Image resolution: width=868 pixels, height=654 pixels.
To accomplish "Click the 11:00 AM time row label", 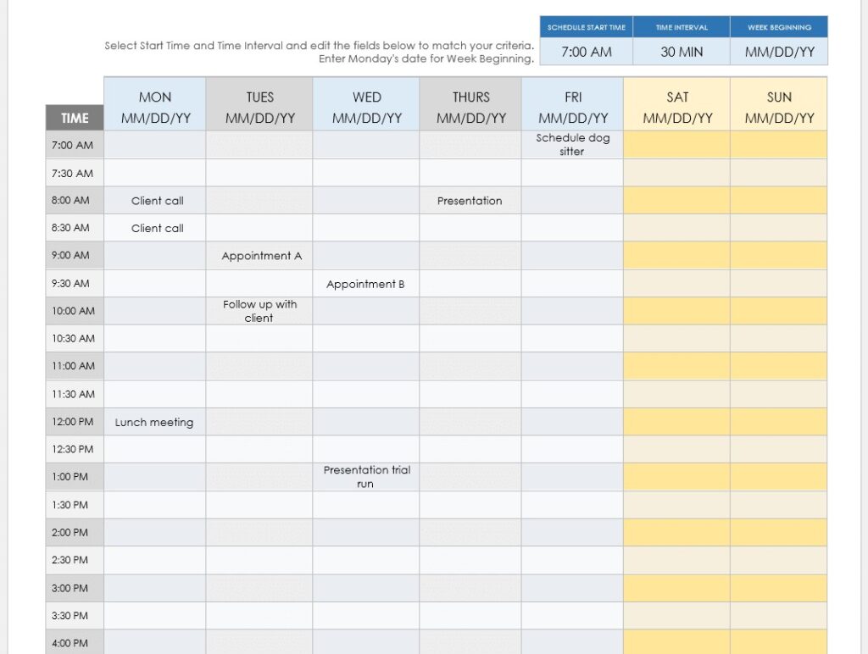I will [x=75, y=366].
